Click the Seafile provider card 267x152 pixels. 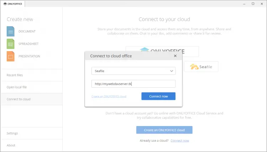click(201, 66)
